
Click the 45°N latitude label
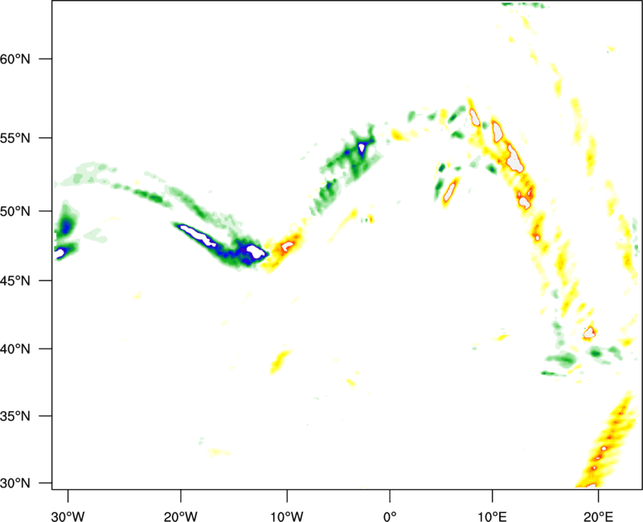click(x=15, y=280)
